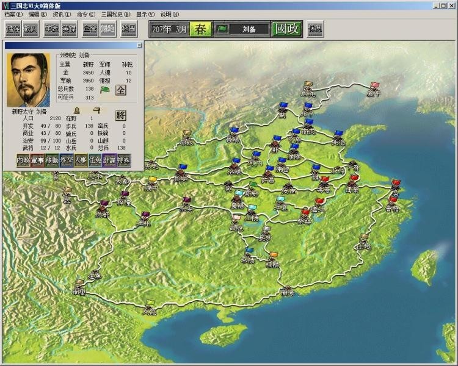
Task: Select the 寿春 city with red flag
Action: pos(324,185)
